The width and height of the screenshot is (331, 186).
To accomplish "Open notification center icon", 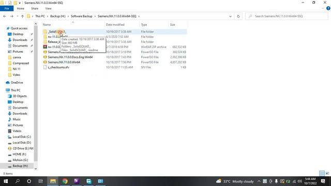I will [x=323, y=181].
